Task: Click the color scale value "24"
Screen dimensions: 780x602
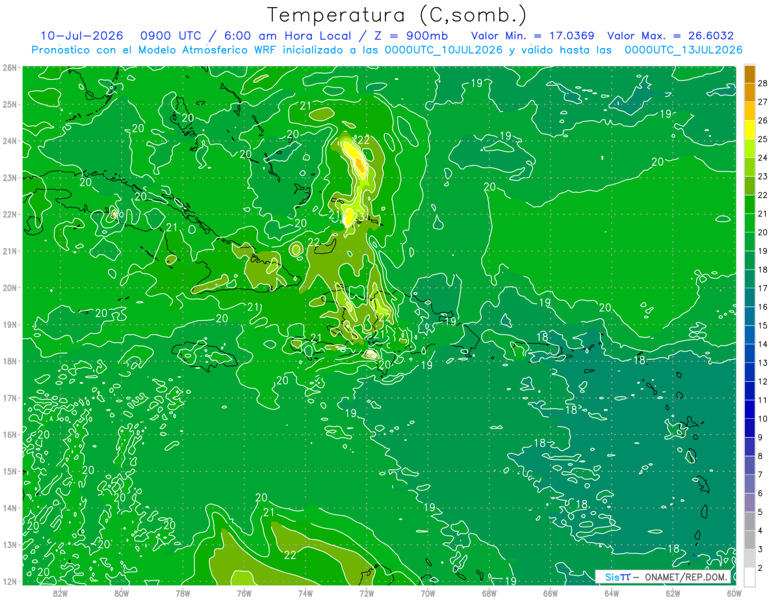Action: (x=763, y=158)
